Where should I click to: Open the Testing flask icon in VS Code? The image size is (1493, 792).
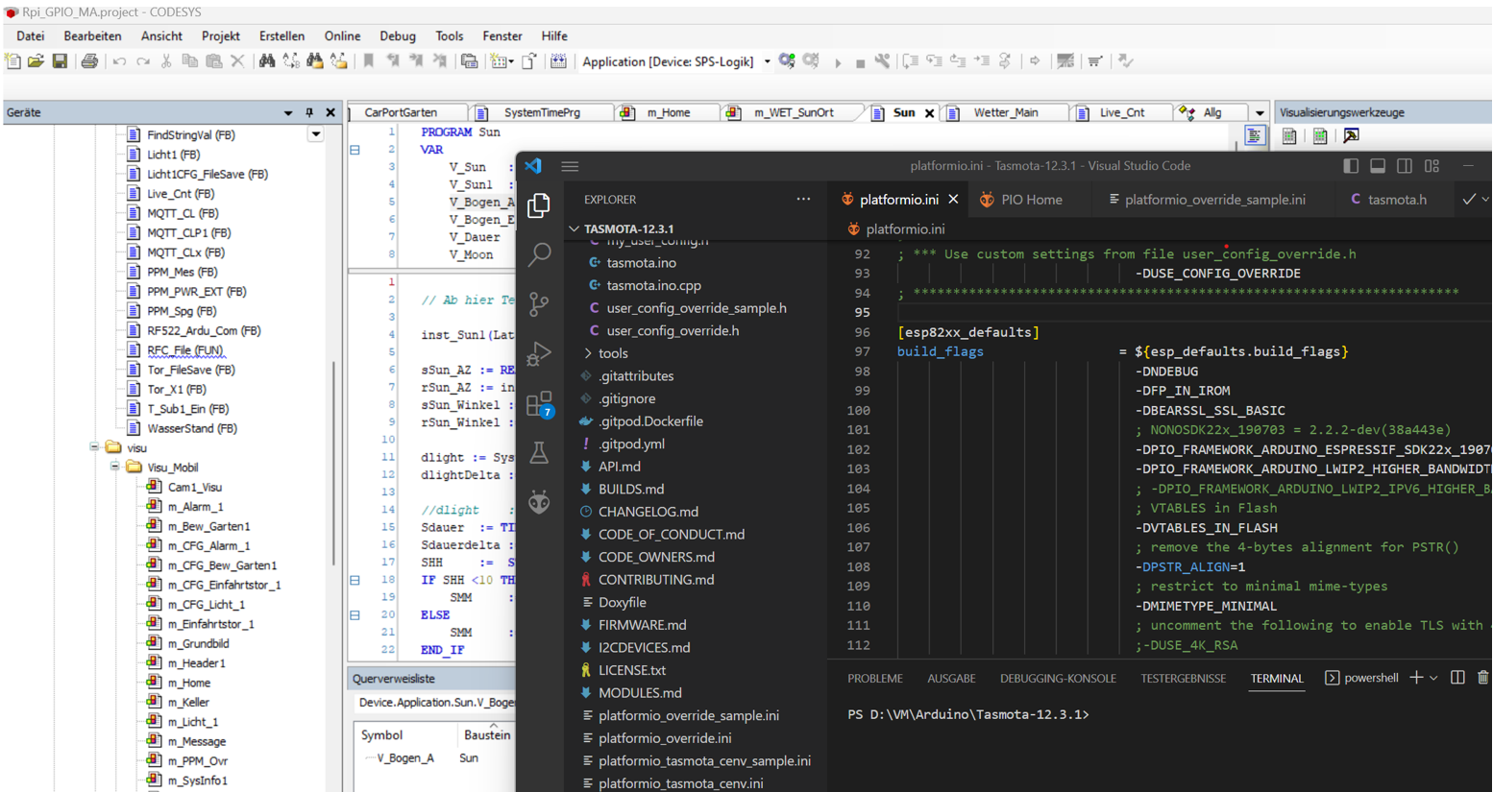click(x=539, y=453)
